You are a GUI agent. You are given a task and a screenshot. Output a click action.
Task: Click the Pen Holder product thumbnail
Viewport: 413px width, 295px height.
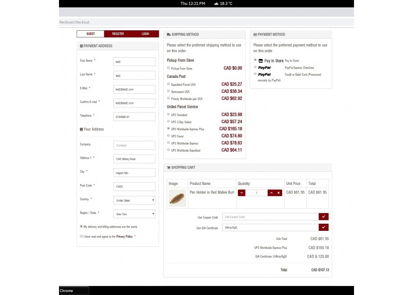(x=177, y=198)
